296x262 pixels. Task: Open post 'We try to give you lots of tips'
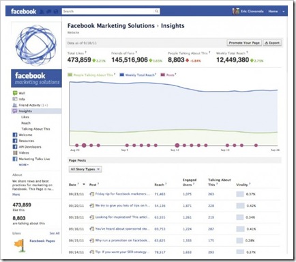(123, 205)
